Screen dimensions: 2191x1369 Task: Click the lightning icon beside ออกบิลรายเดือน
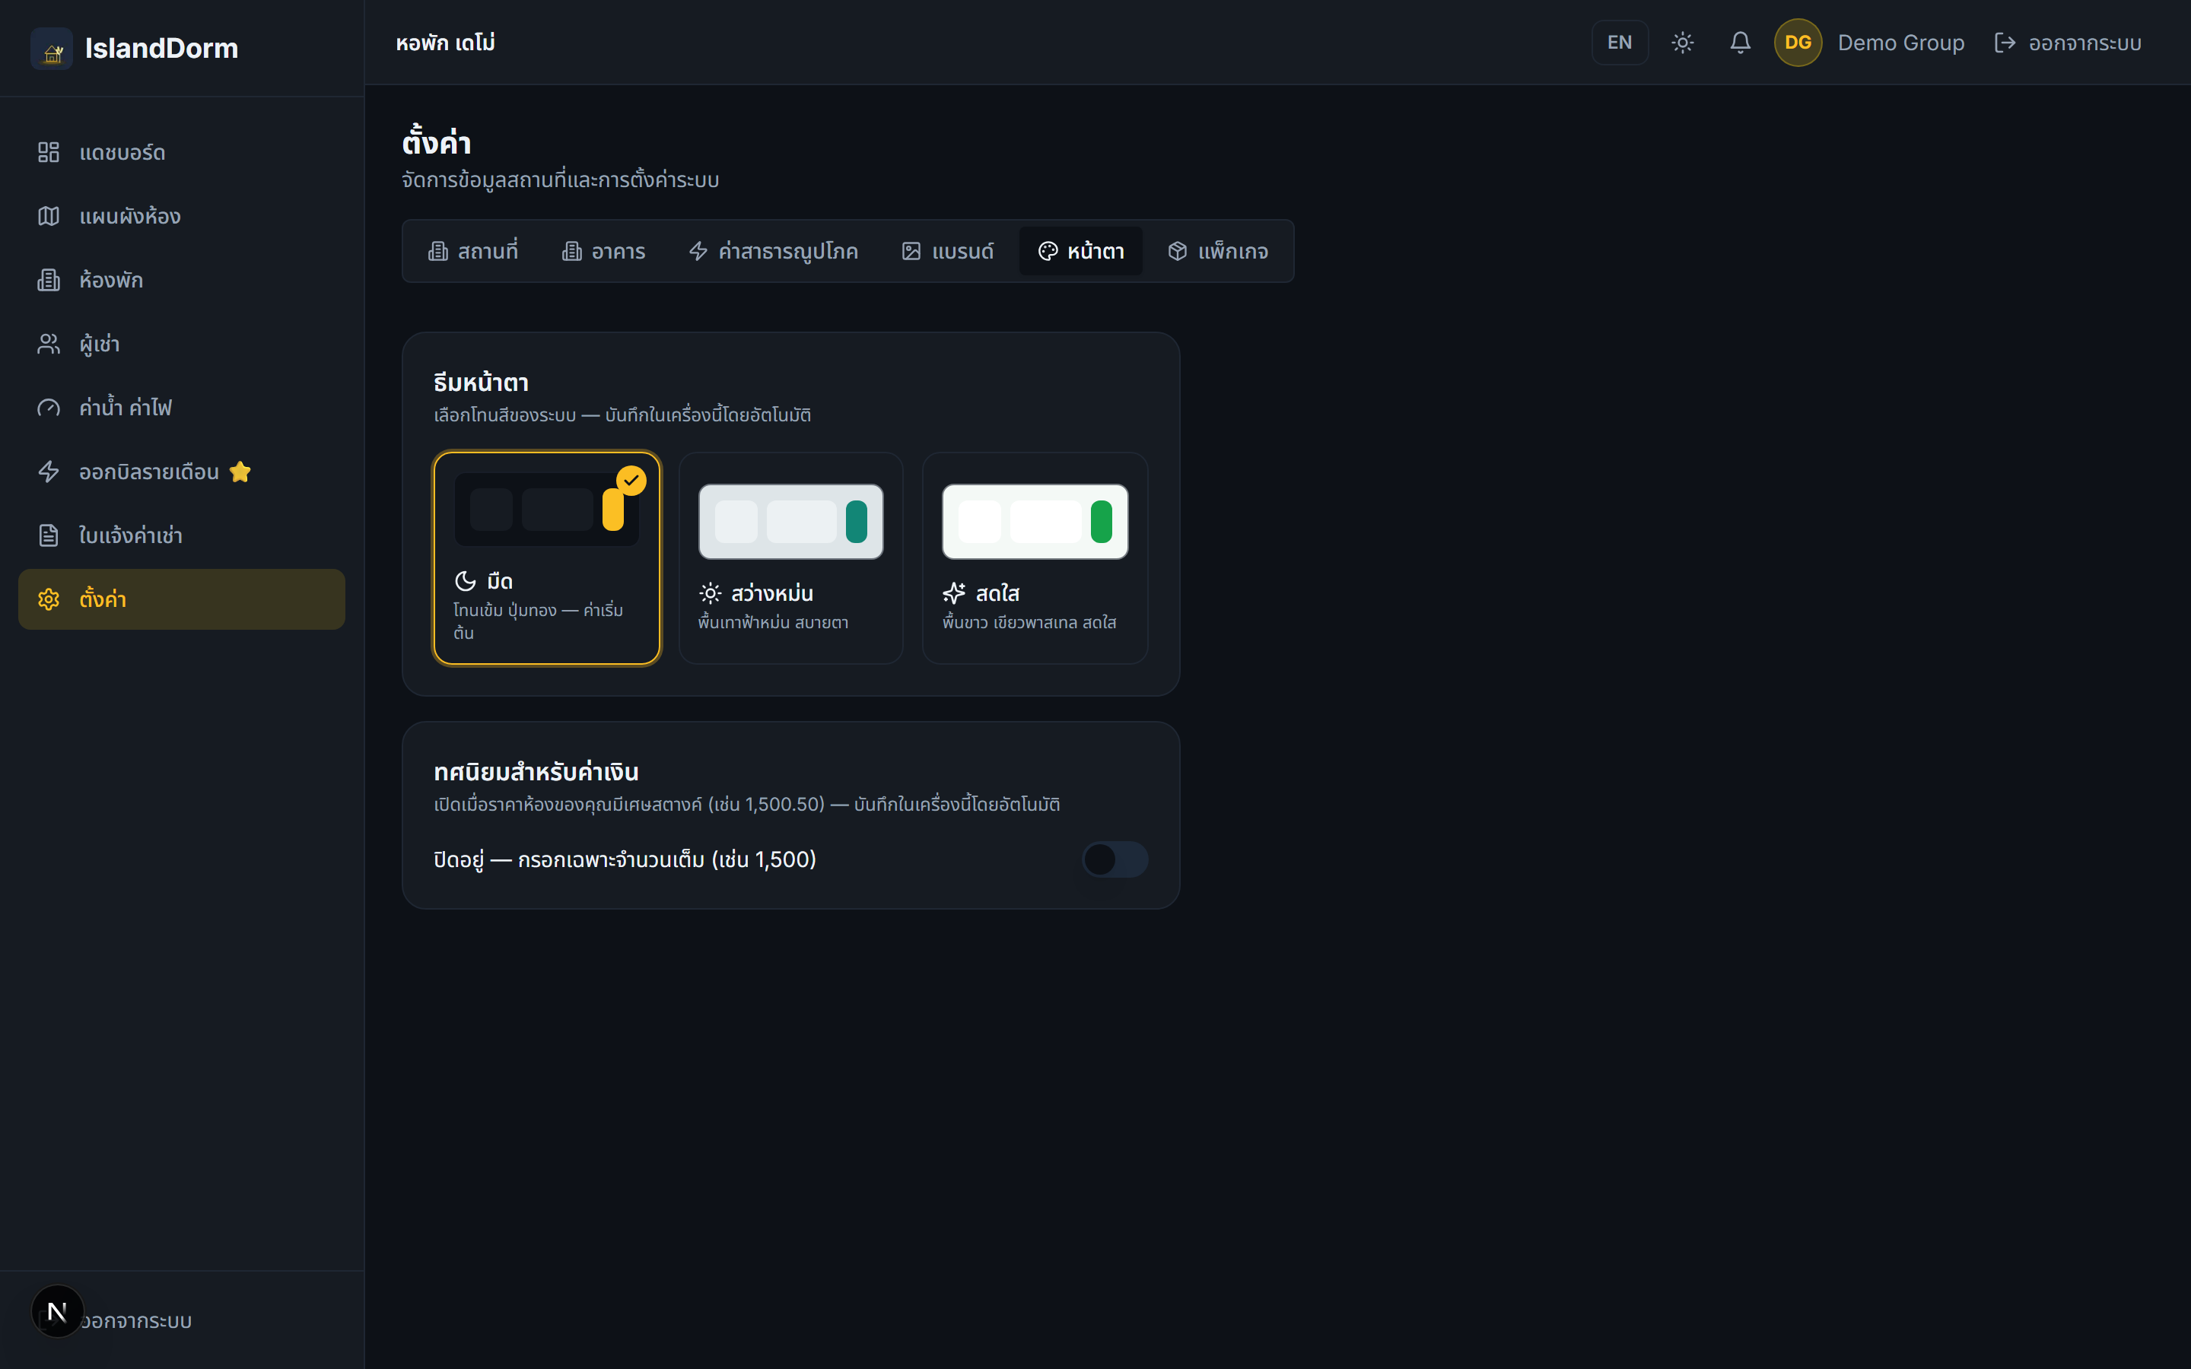pos(49,472)
